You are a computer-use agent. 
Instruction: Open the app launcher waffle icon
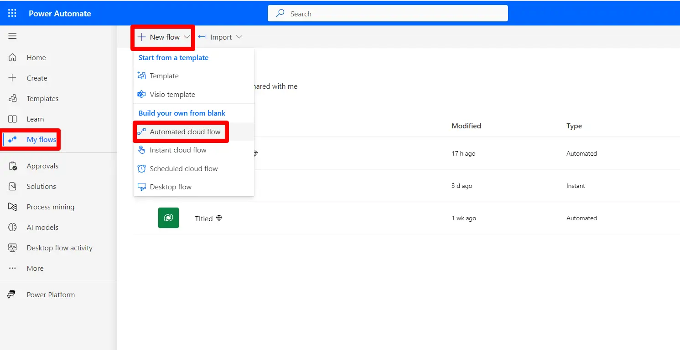pos(12,13)
